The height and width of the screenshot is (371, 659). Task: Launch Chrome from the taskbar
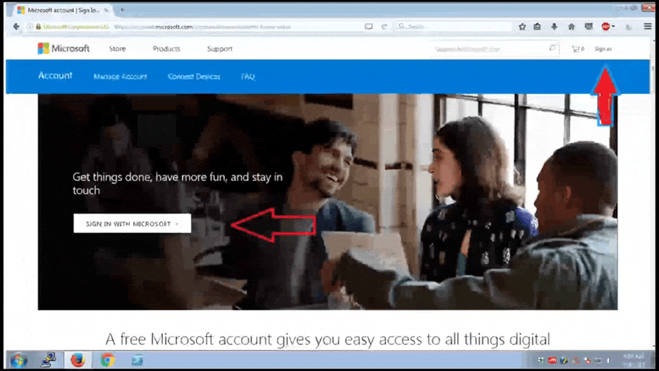tap(107, 360)
